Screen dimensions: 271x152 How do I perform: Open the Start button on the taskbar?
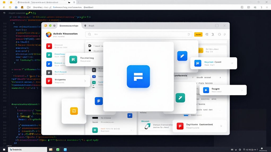click(x=4, y=150)
